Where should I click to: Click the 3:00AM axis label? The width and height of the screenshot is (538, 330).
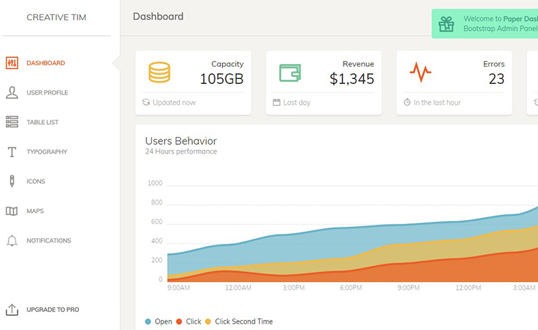tap(524, 288)
